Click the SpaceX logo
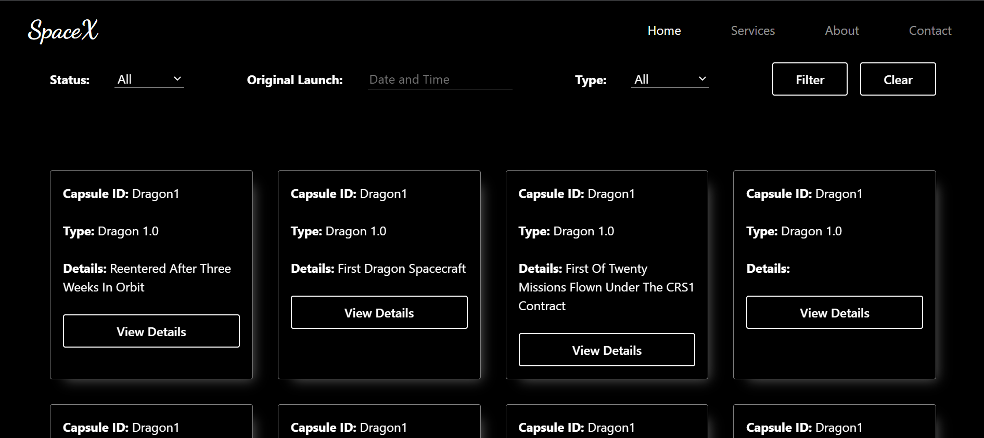The height and width of the screenshot is (438, 984). click(63, 31)
